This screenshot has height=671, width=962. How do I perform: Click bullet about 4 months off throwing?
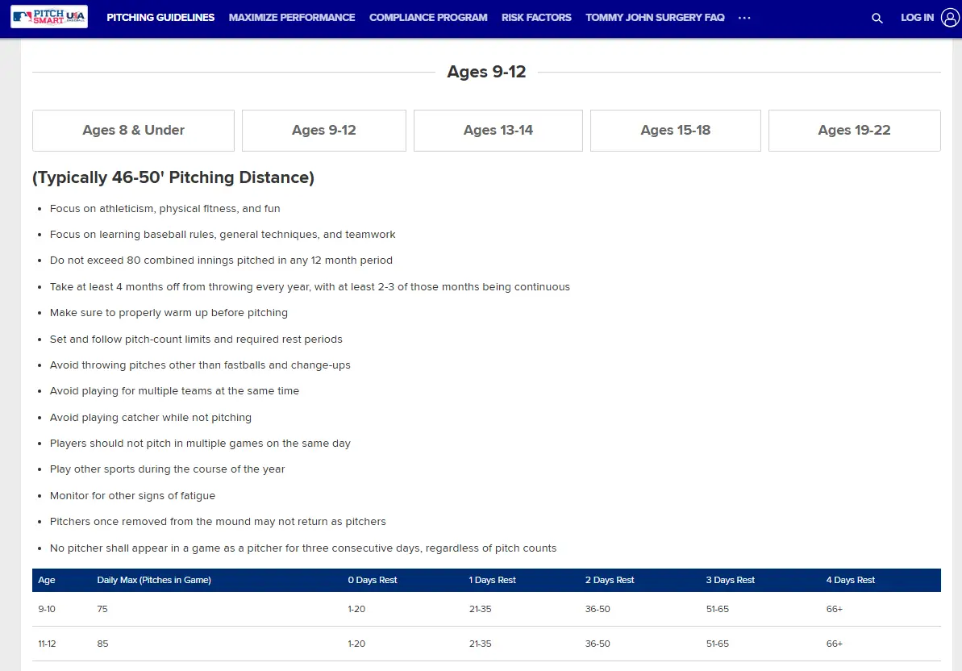click(x=310, y=286)
